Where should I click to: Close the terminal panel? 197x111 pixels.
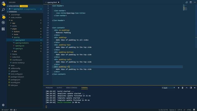pyautogui.click(x=195, y=88)
